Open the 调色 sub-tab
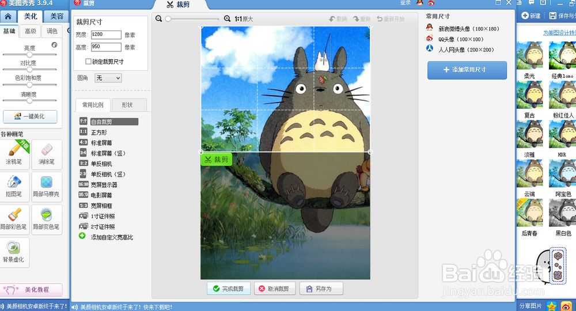Image resolution: width=576 pixels, height=311 pixels. [x=52, y=31]
